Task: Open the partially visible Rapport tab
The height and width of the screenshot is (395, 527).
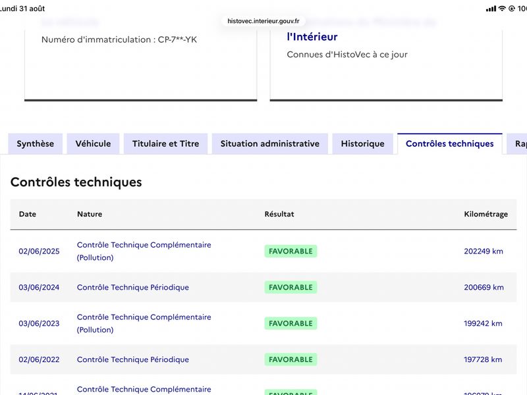Action: click(x=517, y=144)
